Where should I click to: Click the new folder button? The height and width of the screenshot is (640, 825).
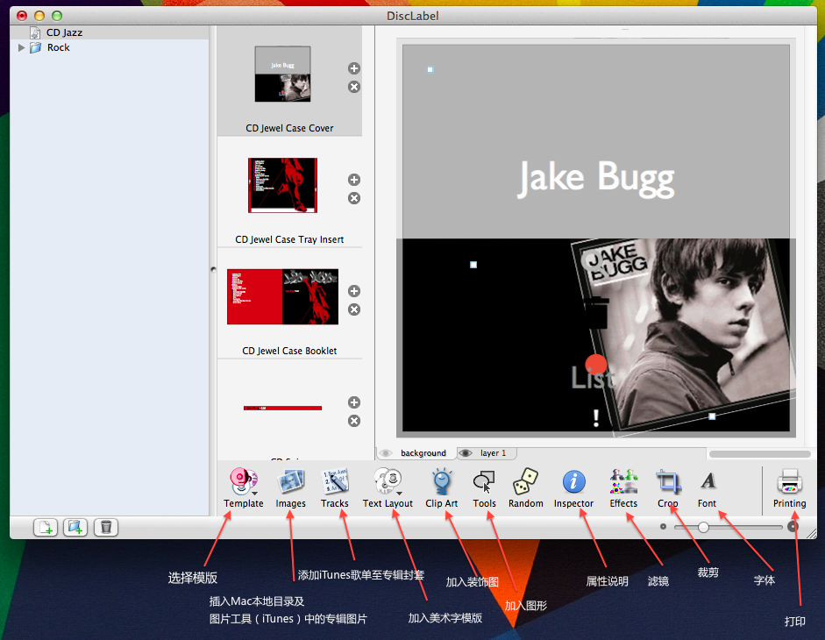click(75, 527)
